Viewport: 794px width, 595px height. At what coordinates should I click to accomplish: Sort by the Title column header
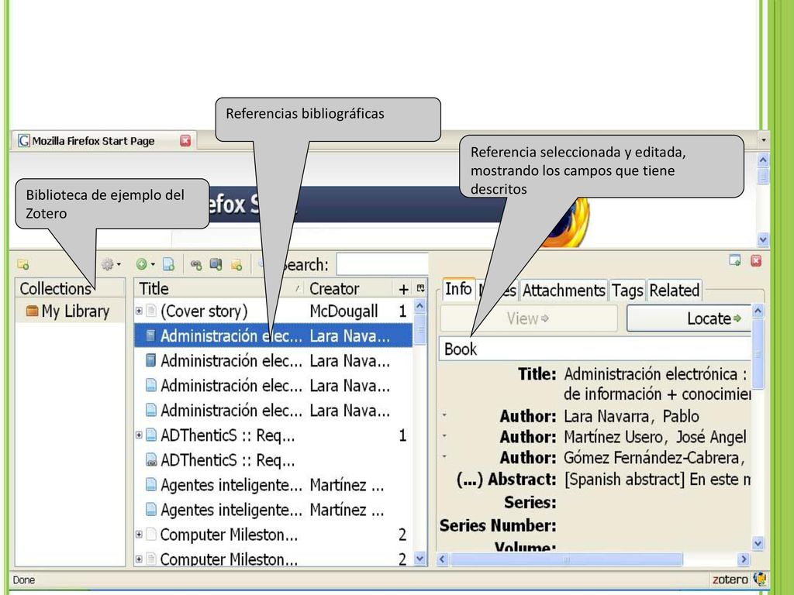(219, 288)
